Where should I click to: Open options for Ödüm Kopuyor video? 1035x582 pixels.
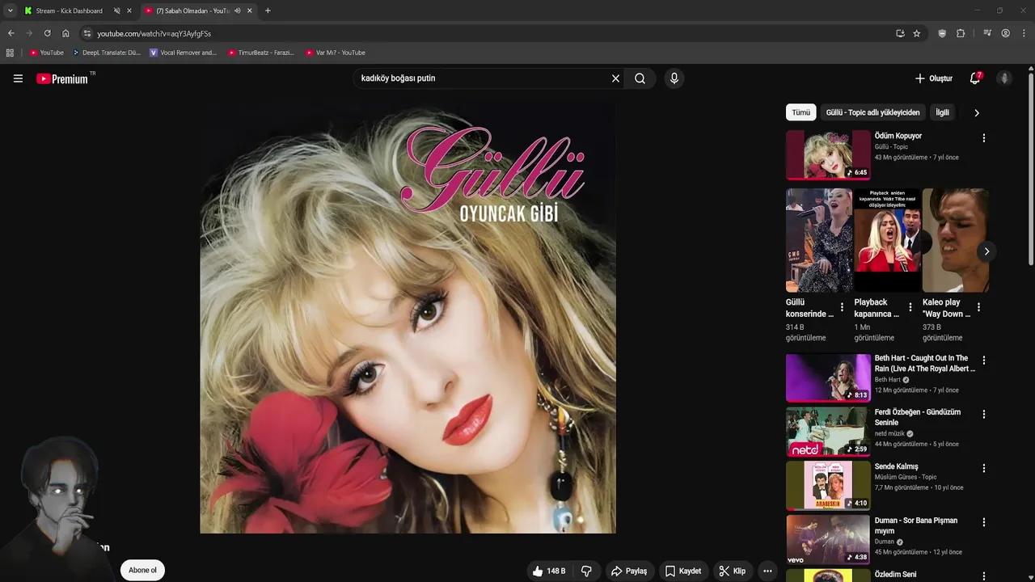(x=983, y=138)
